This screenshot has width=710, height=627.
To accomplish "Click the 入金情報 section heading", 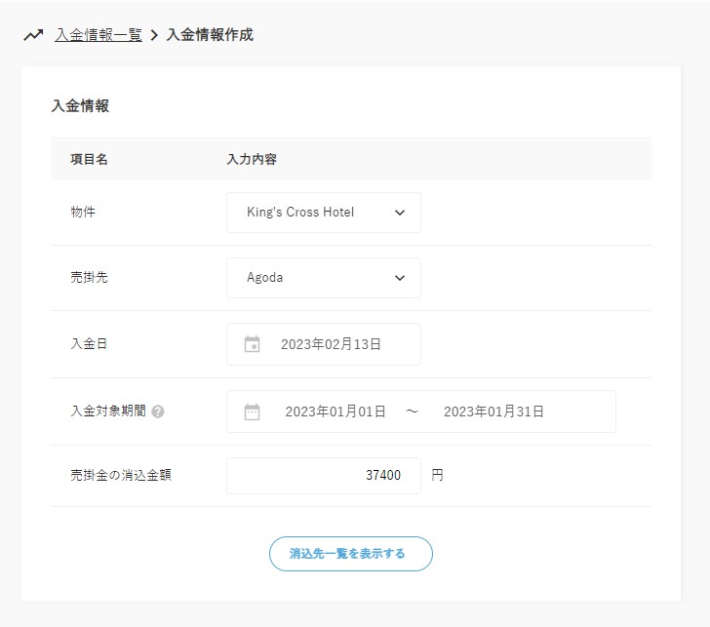I will pos(80,106).
